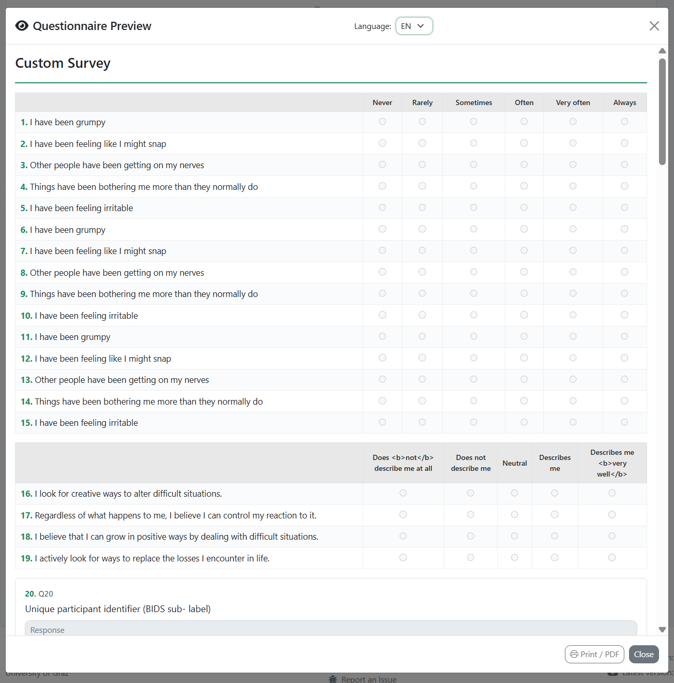
Task: Click the Always column header
Action: click(x=625, y=102)
